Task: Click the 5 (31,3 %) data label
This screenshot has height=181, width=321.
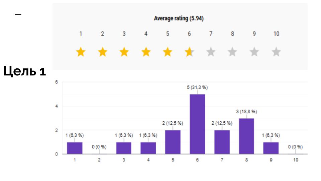Action: (197, 87)
